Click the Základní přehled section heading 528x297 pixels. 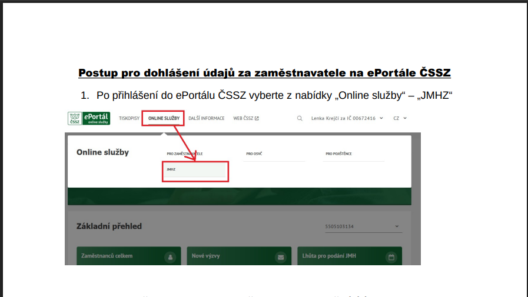click(109, 226)
